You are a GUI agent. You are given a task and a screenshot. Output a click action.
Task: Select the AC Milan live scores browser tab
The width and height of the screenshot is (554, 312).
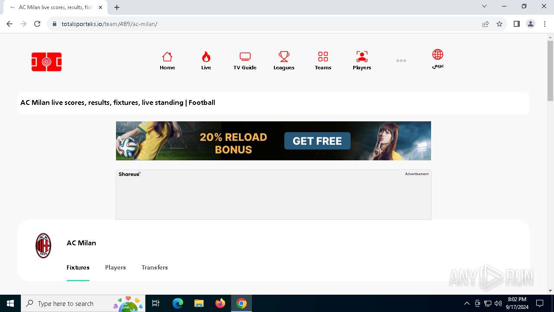pos(55,7)
